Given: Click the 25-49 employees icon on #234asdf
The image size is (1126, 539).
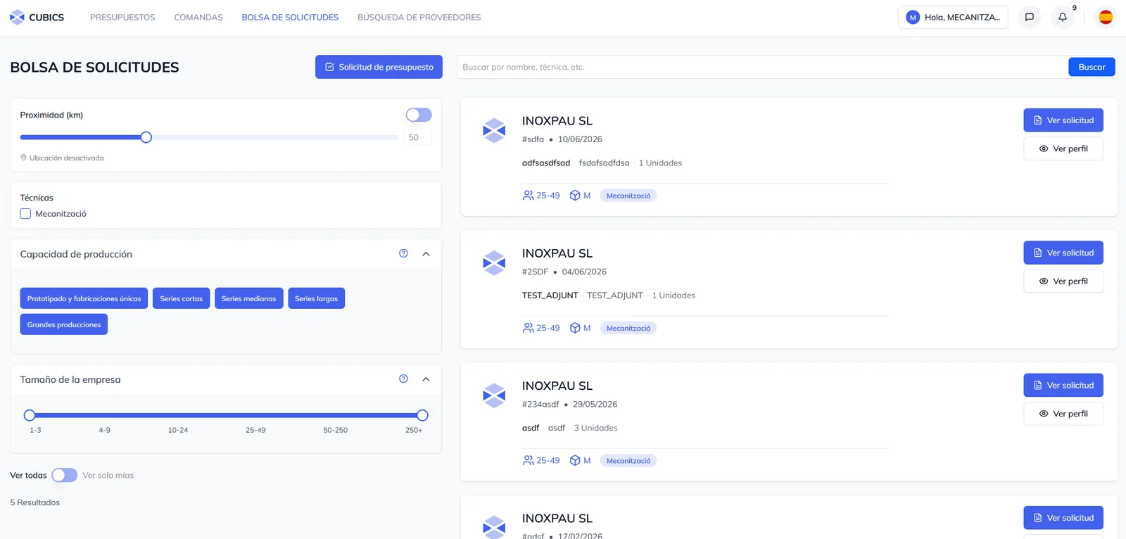Looking at the screenshot, I should (x=528, y=460).
